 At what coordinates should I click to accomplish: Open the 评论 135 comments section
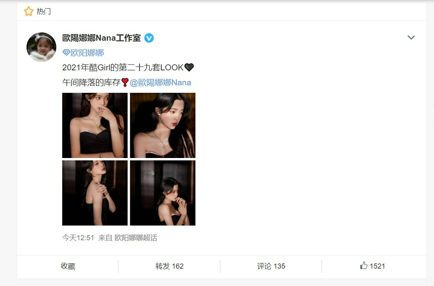[x=271, y=266]
